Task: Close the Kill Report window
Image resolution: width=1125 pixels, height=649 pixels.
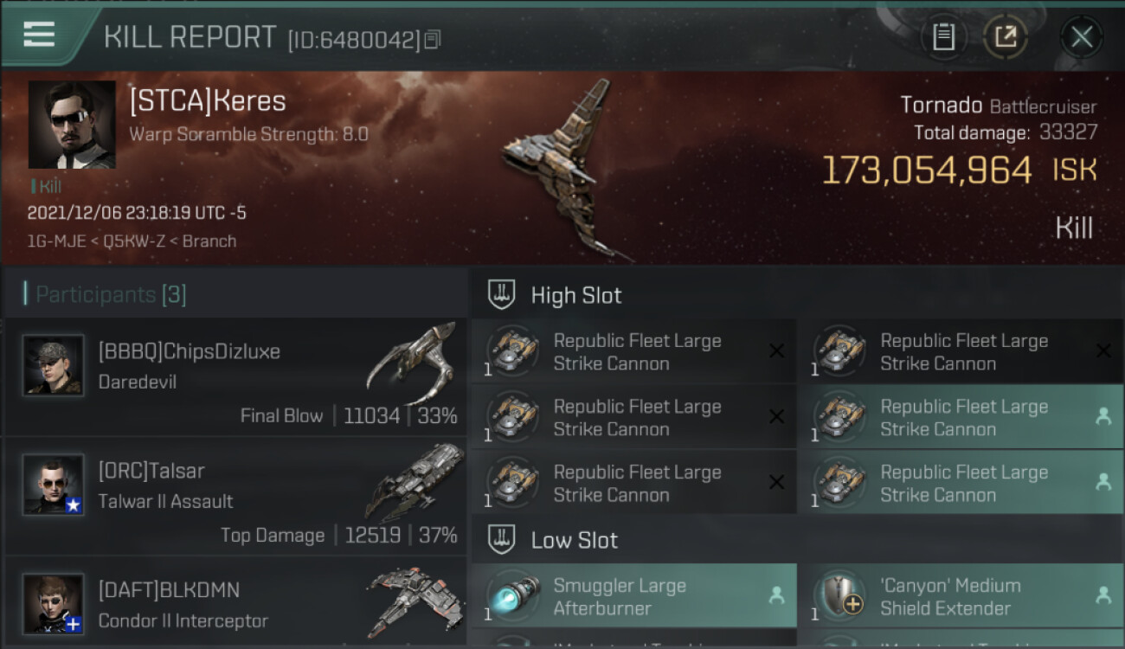Action: coord(1082,37)
